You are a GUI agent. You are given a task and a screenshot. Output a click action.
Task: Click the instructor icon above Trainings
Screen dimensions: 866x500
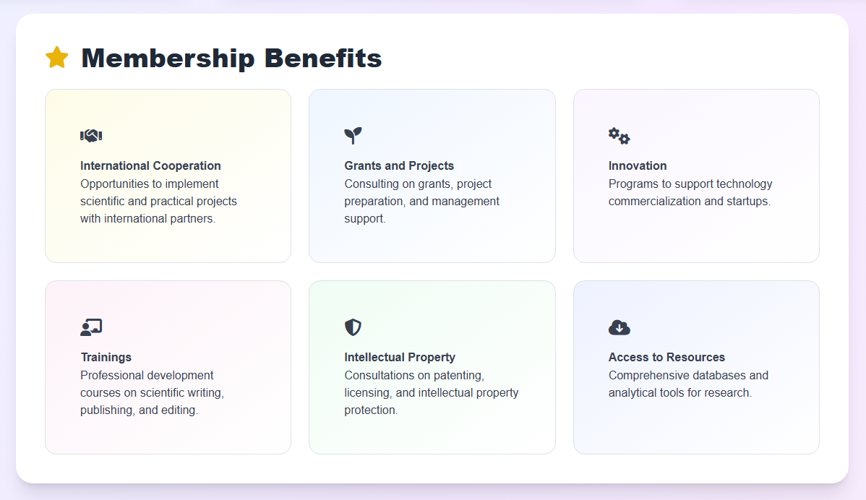click(91, 327)
